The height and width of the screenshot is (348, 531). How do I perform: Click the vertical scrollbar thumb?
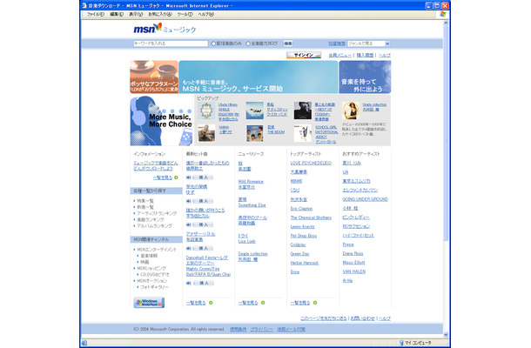point(446,134)
